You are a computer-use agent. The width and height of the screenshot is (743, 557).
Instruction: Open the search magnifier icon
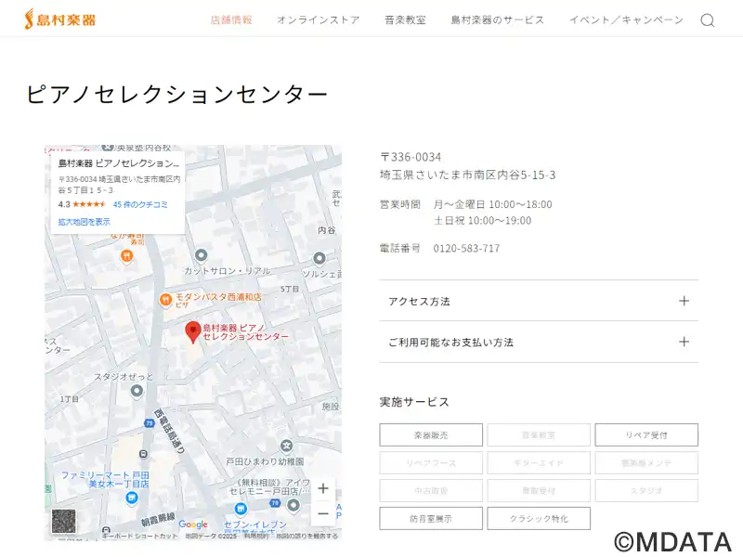[708, 20]
